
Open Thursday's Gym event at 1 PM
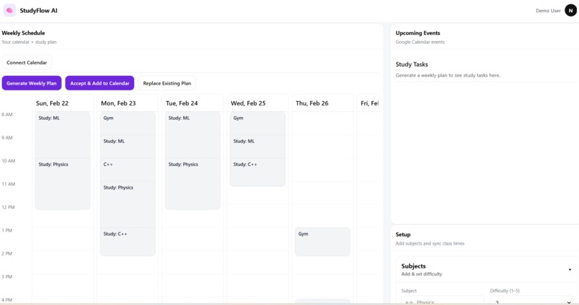coord(323,242)
